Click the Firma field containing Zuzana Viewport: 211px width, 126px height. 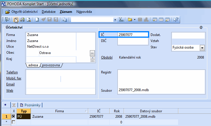tap(51, 35)
